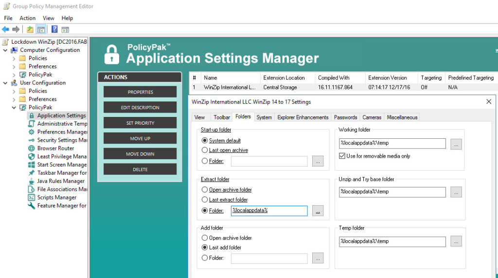This screenshot has width=498, height=278.
Task: Select Feature Manager wrench icon
Action: pyautogui.click(x=32, y=205)
